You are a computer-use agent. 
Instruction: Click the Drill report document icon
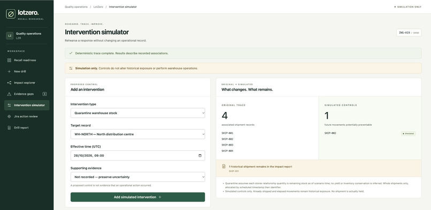tap(9, 128)
